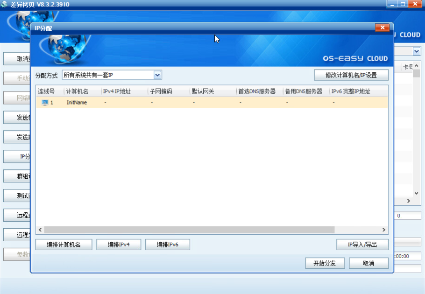Expand the dropdown behind the dialog's top-right
Screen dimensions: 425x294
point(416,51)
